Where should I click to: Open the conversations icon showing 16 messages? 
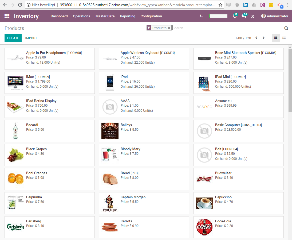pyautogui.click(x=244, y=16)
